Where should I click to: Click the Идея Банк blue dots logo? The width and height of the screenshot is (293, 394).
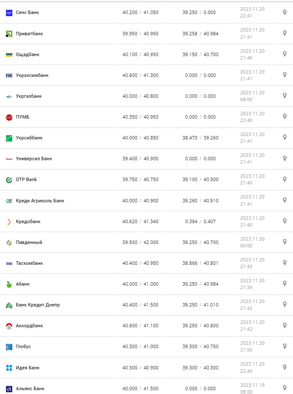pyautogui.click(x=9, y=368)
